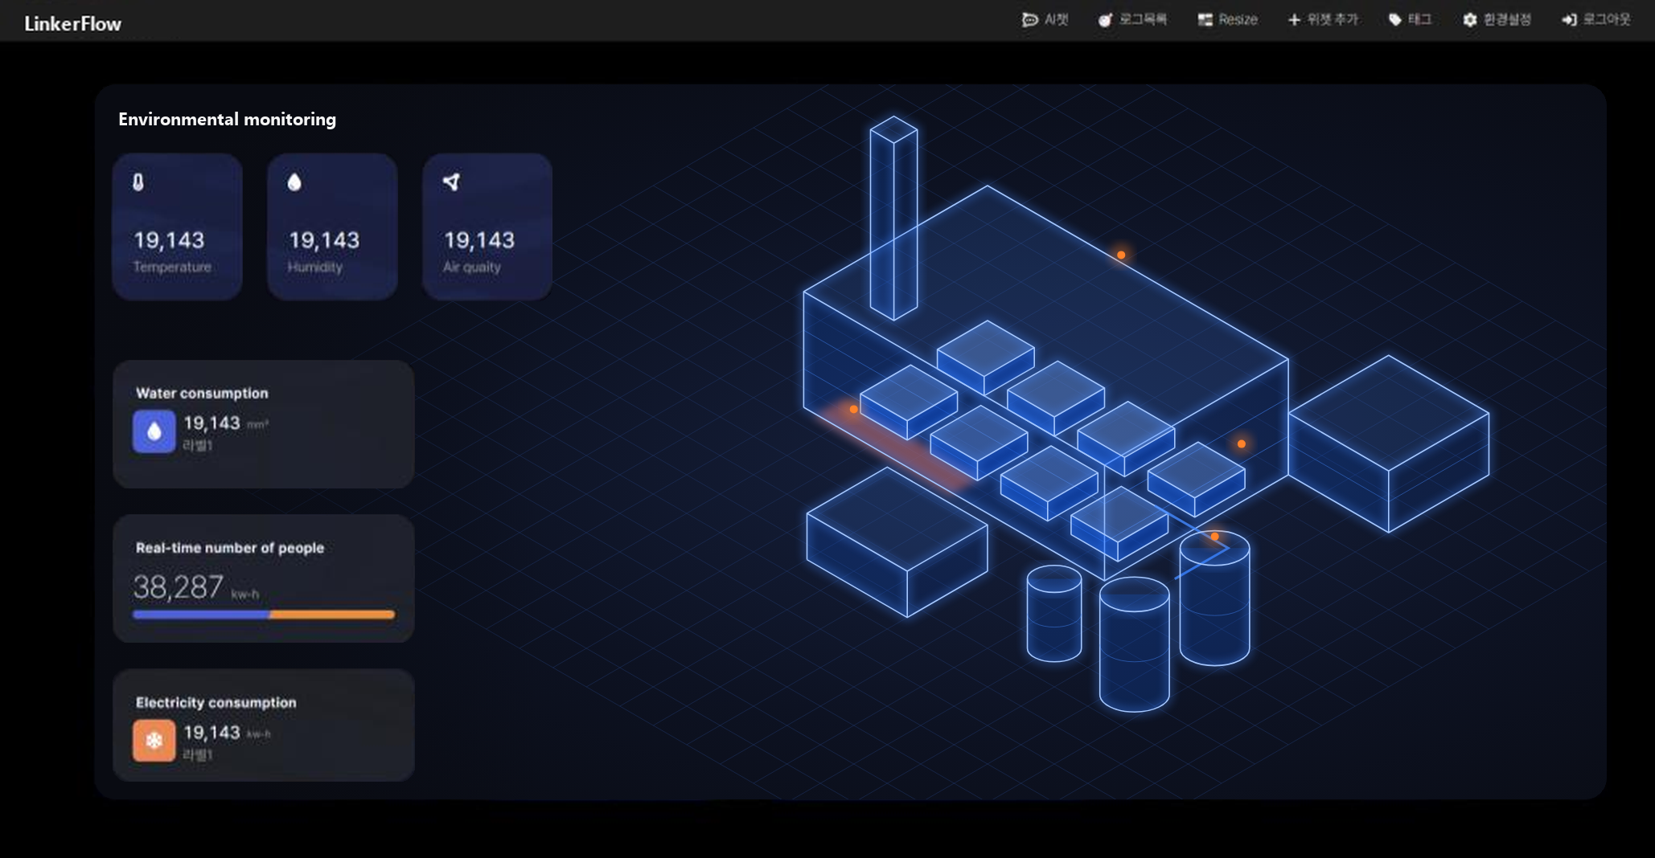Click the thermometer icon on Temperature card
This screenshot has height=858, width=1655.
pyautogui.click(x=138, y=182)
